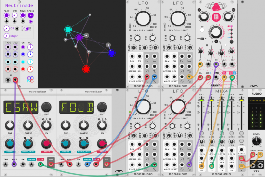This screenshot has width=265, height=177.
Task: Click the MODULATION knob on the FOLD oscillator
Action: [x=84, y=144]
